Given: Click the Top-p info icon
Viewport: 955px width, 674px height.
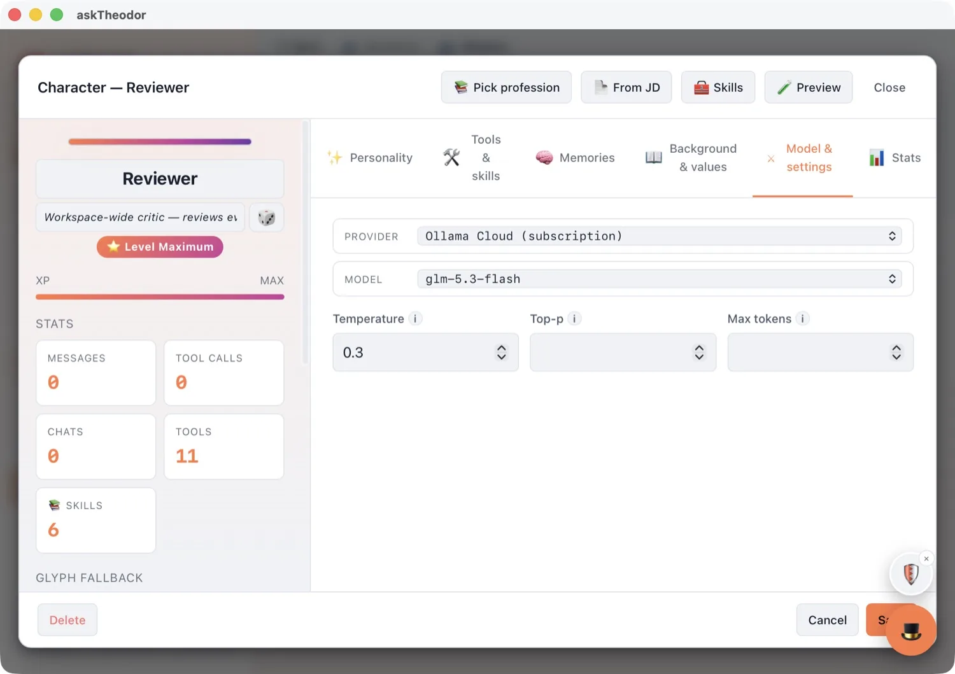Looking at the screenshot, I should (x=574, y=319).
